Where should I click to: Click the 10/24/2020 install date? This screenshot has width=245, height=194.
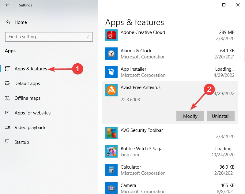point(223,155)
